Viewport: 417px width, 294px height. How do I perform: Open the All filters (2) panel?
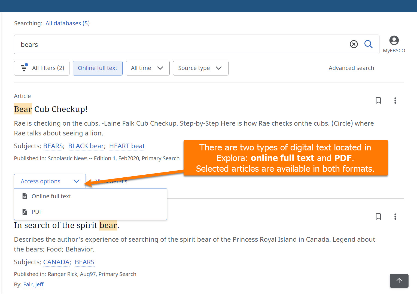click(42, 68)
